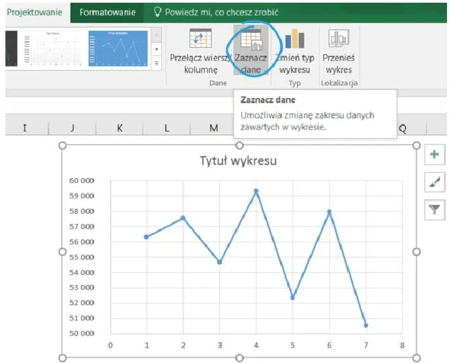
Task: Click the data point at x=1
Action: coord(147,237)
